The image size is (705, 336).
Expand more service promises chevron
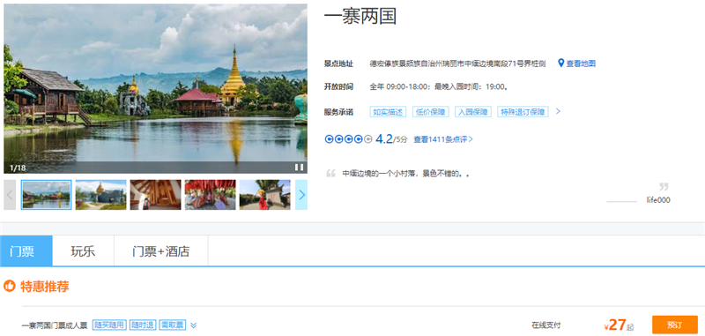558,111
